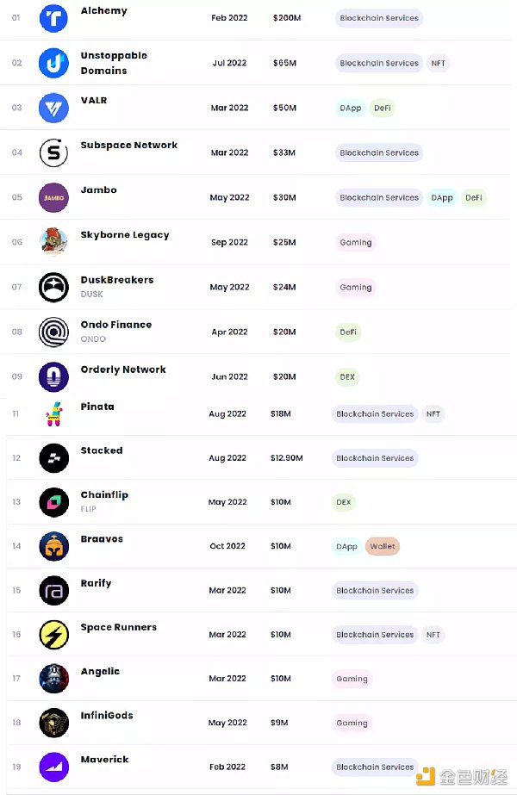Viewport: 517px width, 795px height.
Task: Click the Subspace Network logo icon
Action: (53, 152)
